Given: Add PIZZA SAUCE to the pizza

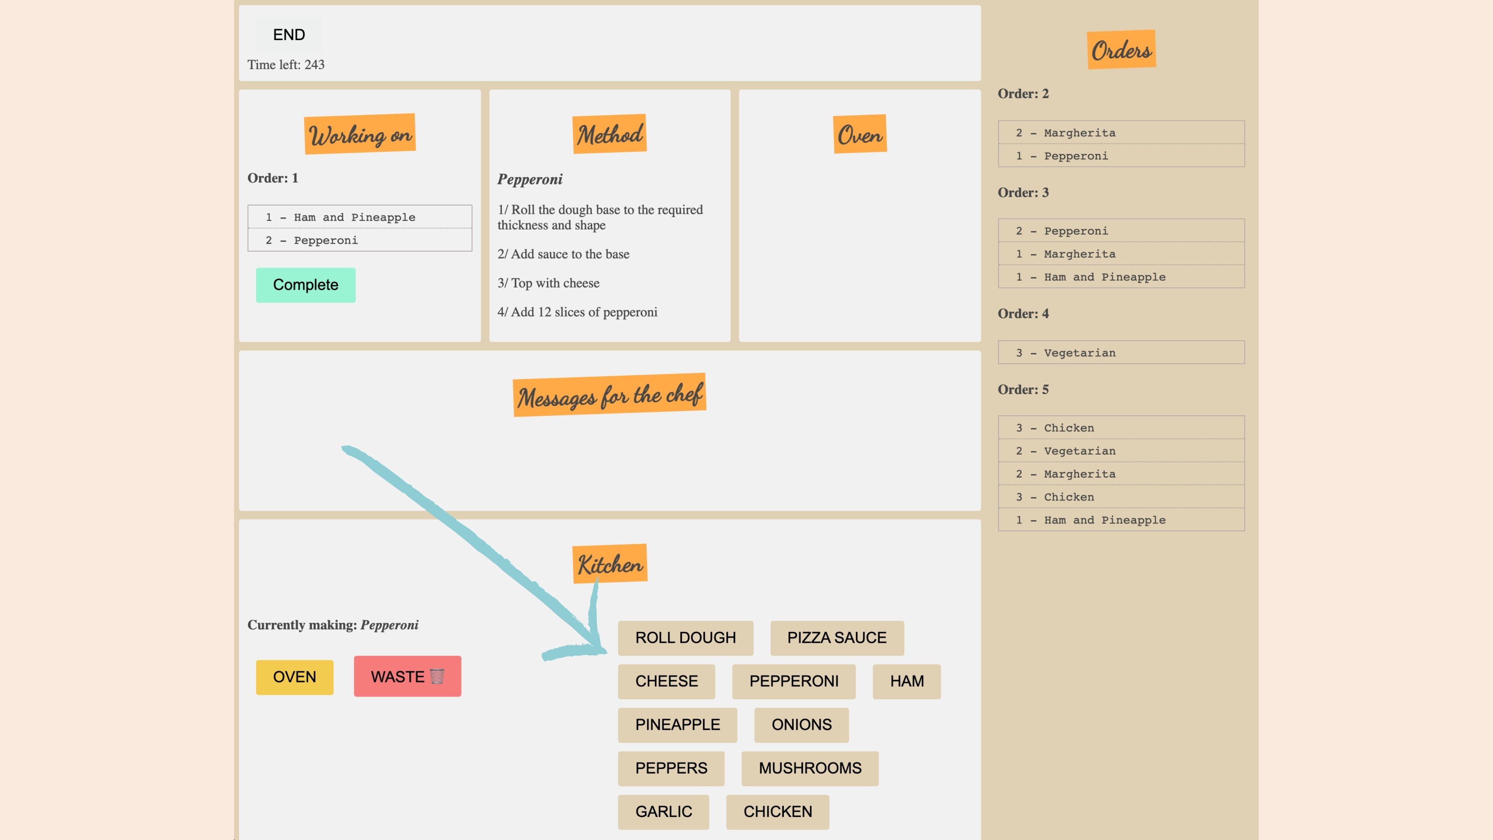Looking at the screenshot, I should coord(836,638).
